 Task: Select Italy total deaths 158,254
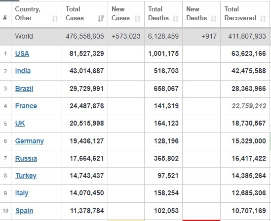(x=166, y=193)
